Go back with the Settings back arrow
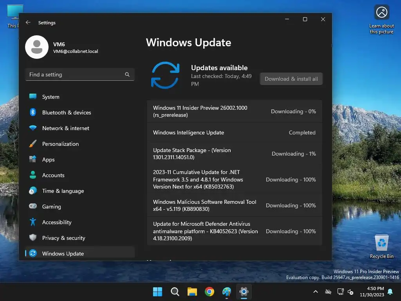 (28, 22)
